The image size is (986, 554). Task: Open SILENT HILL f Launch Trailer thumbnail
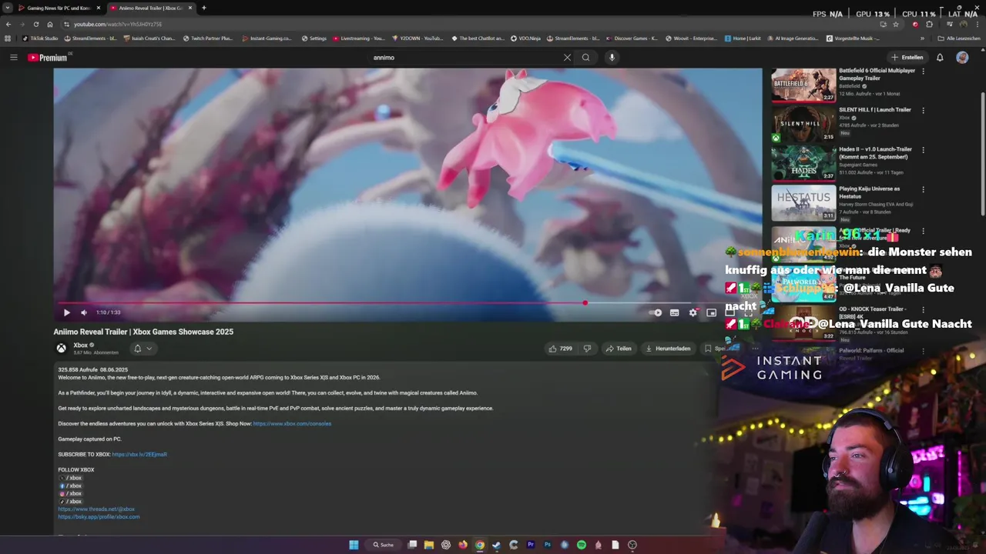(803, 124)
